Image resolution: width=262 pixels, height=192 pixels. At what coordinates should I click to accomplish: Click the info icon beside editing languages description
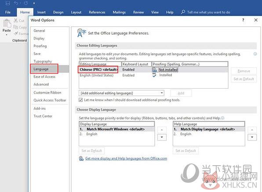(255, 54)
